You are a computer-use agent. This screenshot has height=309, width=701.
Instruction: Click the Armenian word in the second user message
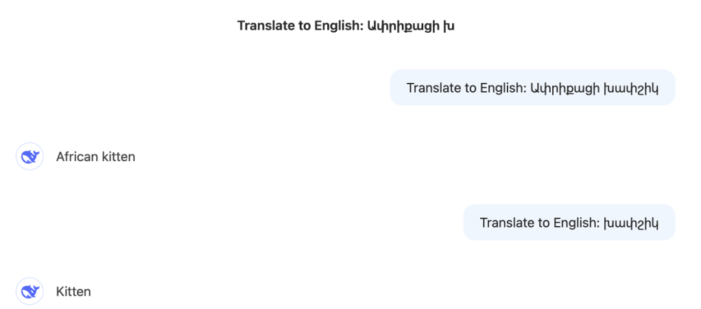[631, 223]
